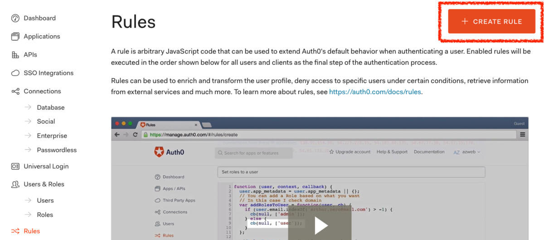Click reload icon in video browser toolbar
Screen dimensions: 544x240
click(135, 134)
